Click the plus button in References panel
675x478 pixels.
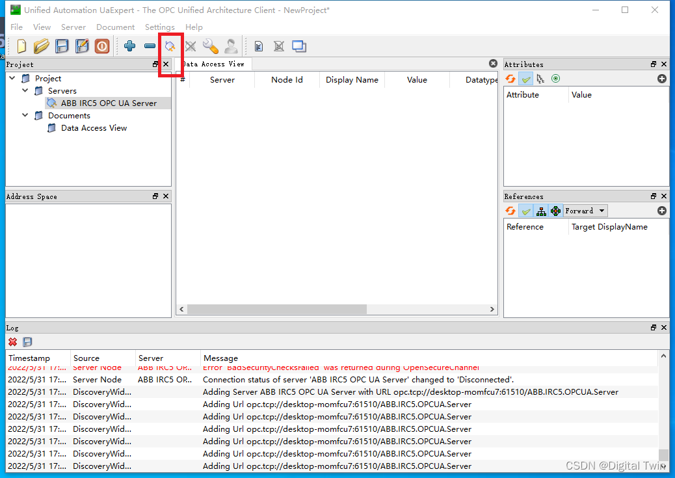pyautogui.click(x=662, y=211)
